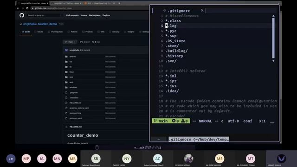
Task: Click the editor vertical scrollbar thumb
Action: coord(273,38)
